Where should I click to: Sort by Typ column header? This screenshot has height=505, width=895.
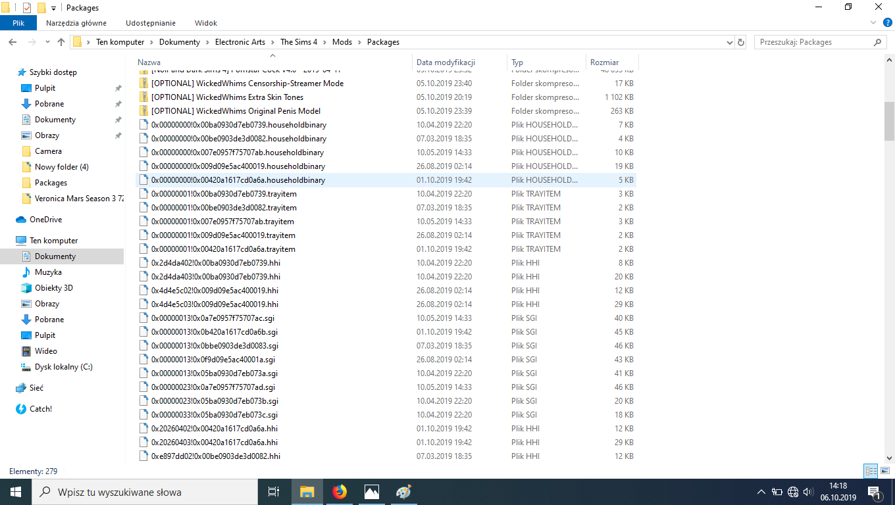[x=546, y=62]
